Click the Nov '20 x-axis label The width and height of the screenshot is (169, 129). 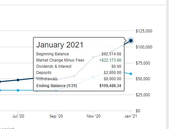(x=93, y=116)
